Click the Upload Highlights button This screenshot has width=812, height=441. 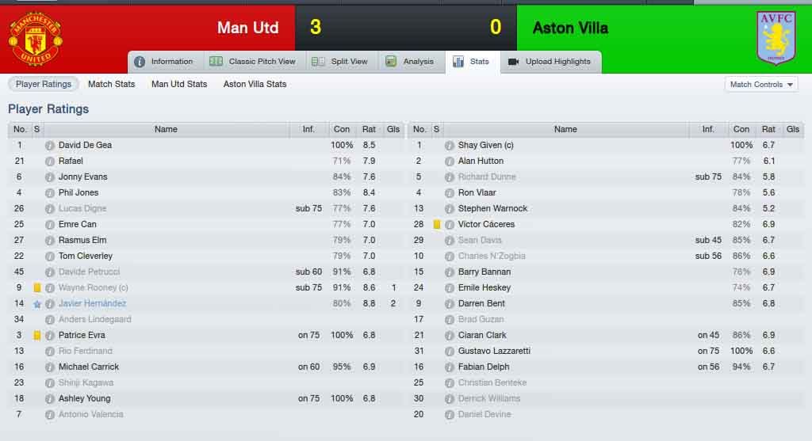click(550, 62)
